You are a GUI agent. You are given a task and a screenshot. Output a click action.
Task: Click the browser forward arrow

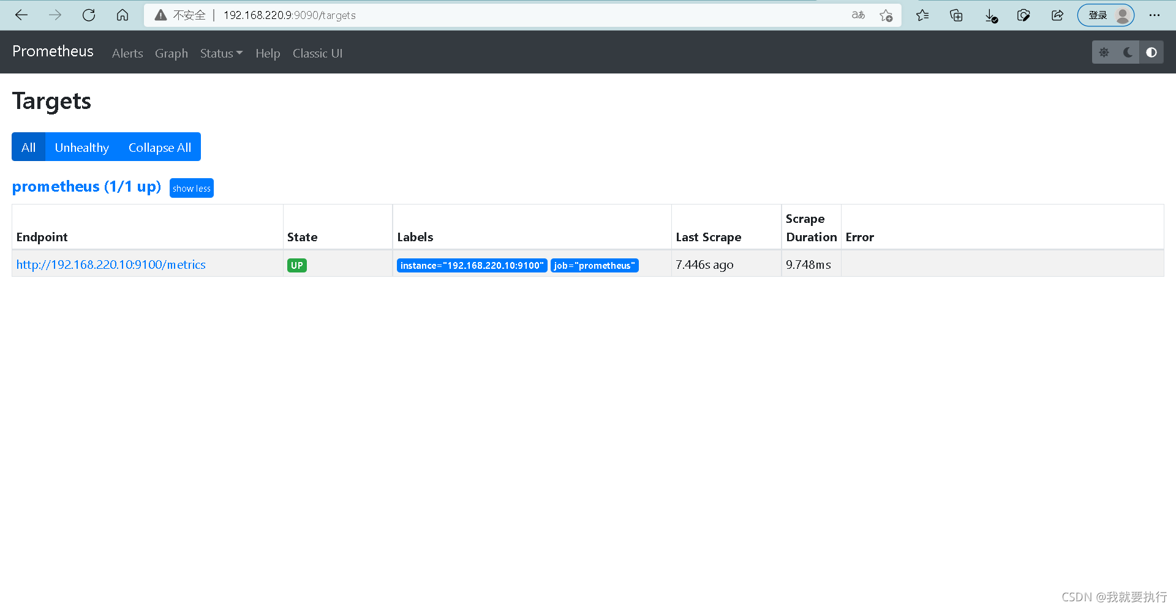[x=55, y=15]
